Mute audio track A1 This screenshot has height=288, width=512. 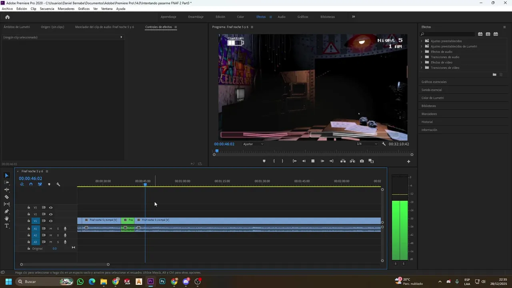point(51,229)
